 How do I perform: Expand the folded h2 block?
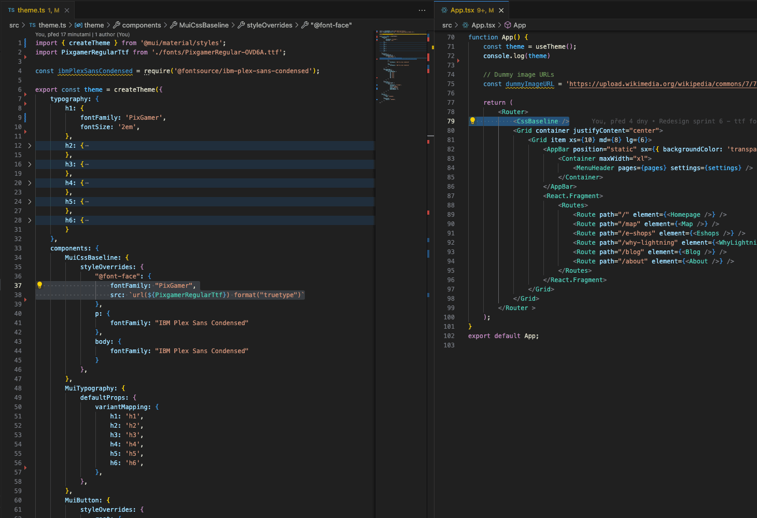point(30,146)
